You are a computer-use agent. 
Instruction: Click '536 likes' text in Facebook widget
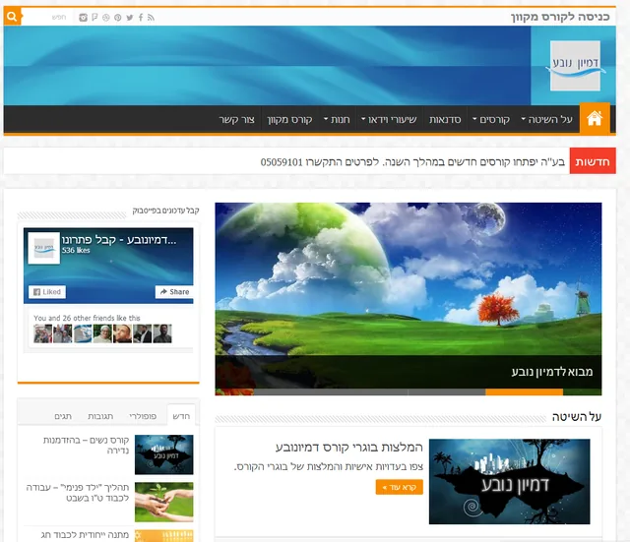[76, 250]
